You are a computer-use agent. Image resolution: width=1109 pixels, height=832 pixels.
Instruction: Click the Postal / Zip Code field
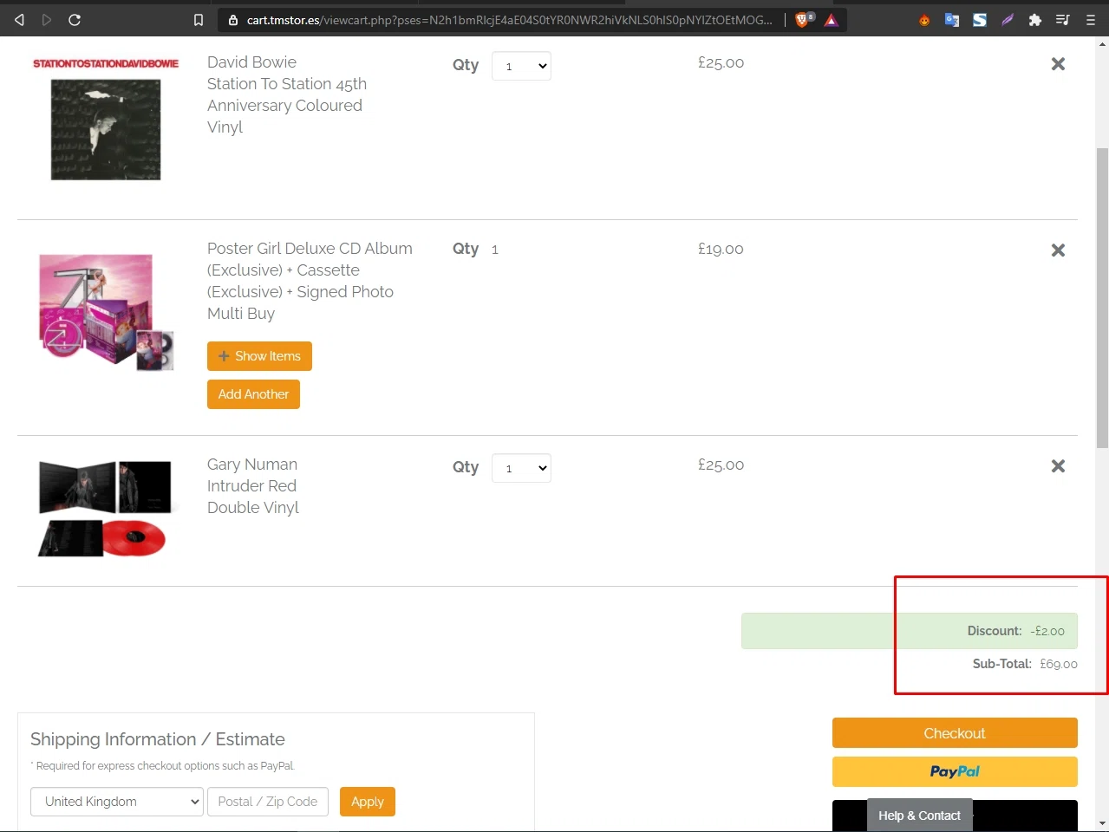268,802
